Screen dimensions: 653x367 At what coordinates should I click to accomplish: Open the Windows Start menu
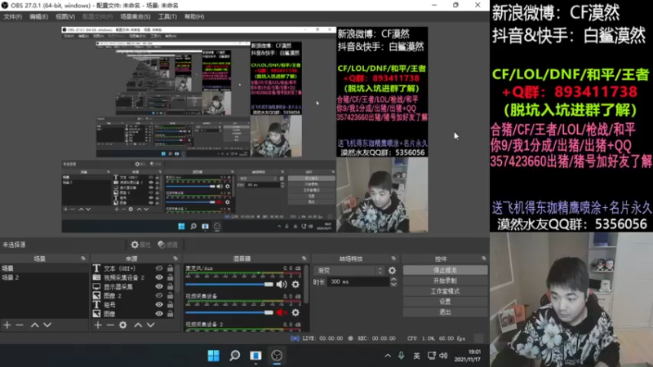coord(214,356)
